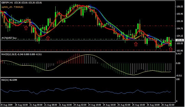Click the 24 Aug 02:00 time label
This screenshot has width=185, height=107.
80,105
